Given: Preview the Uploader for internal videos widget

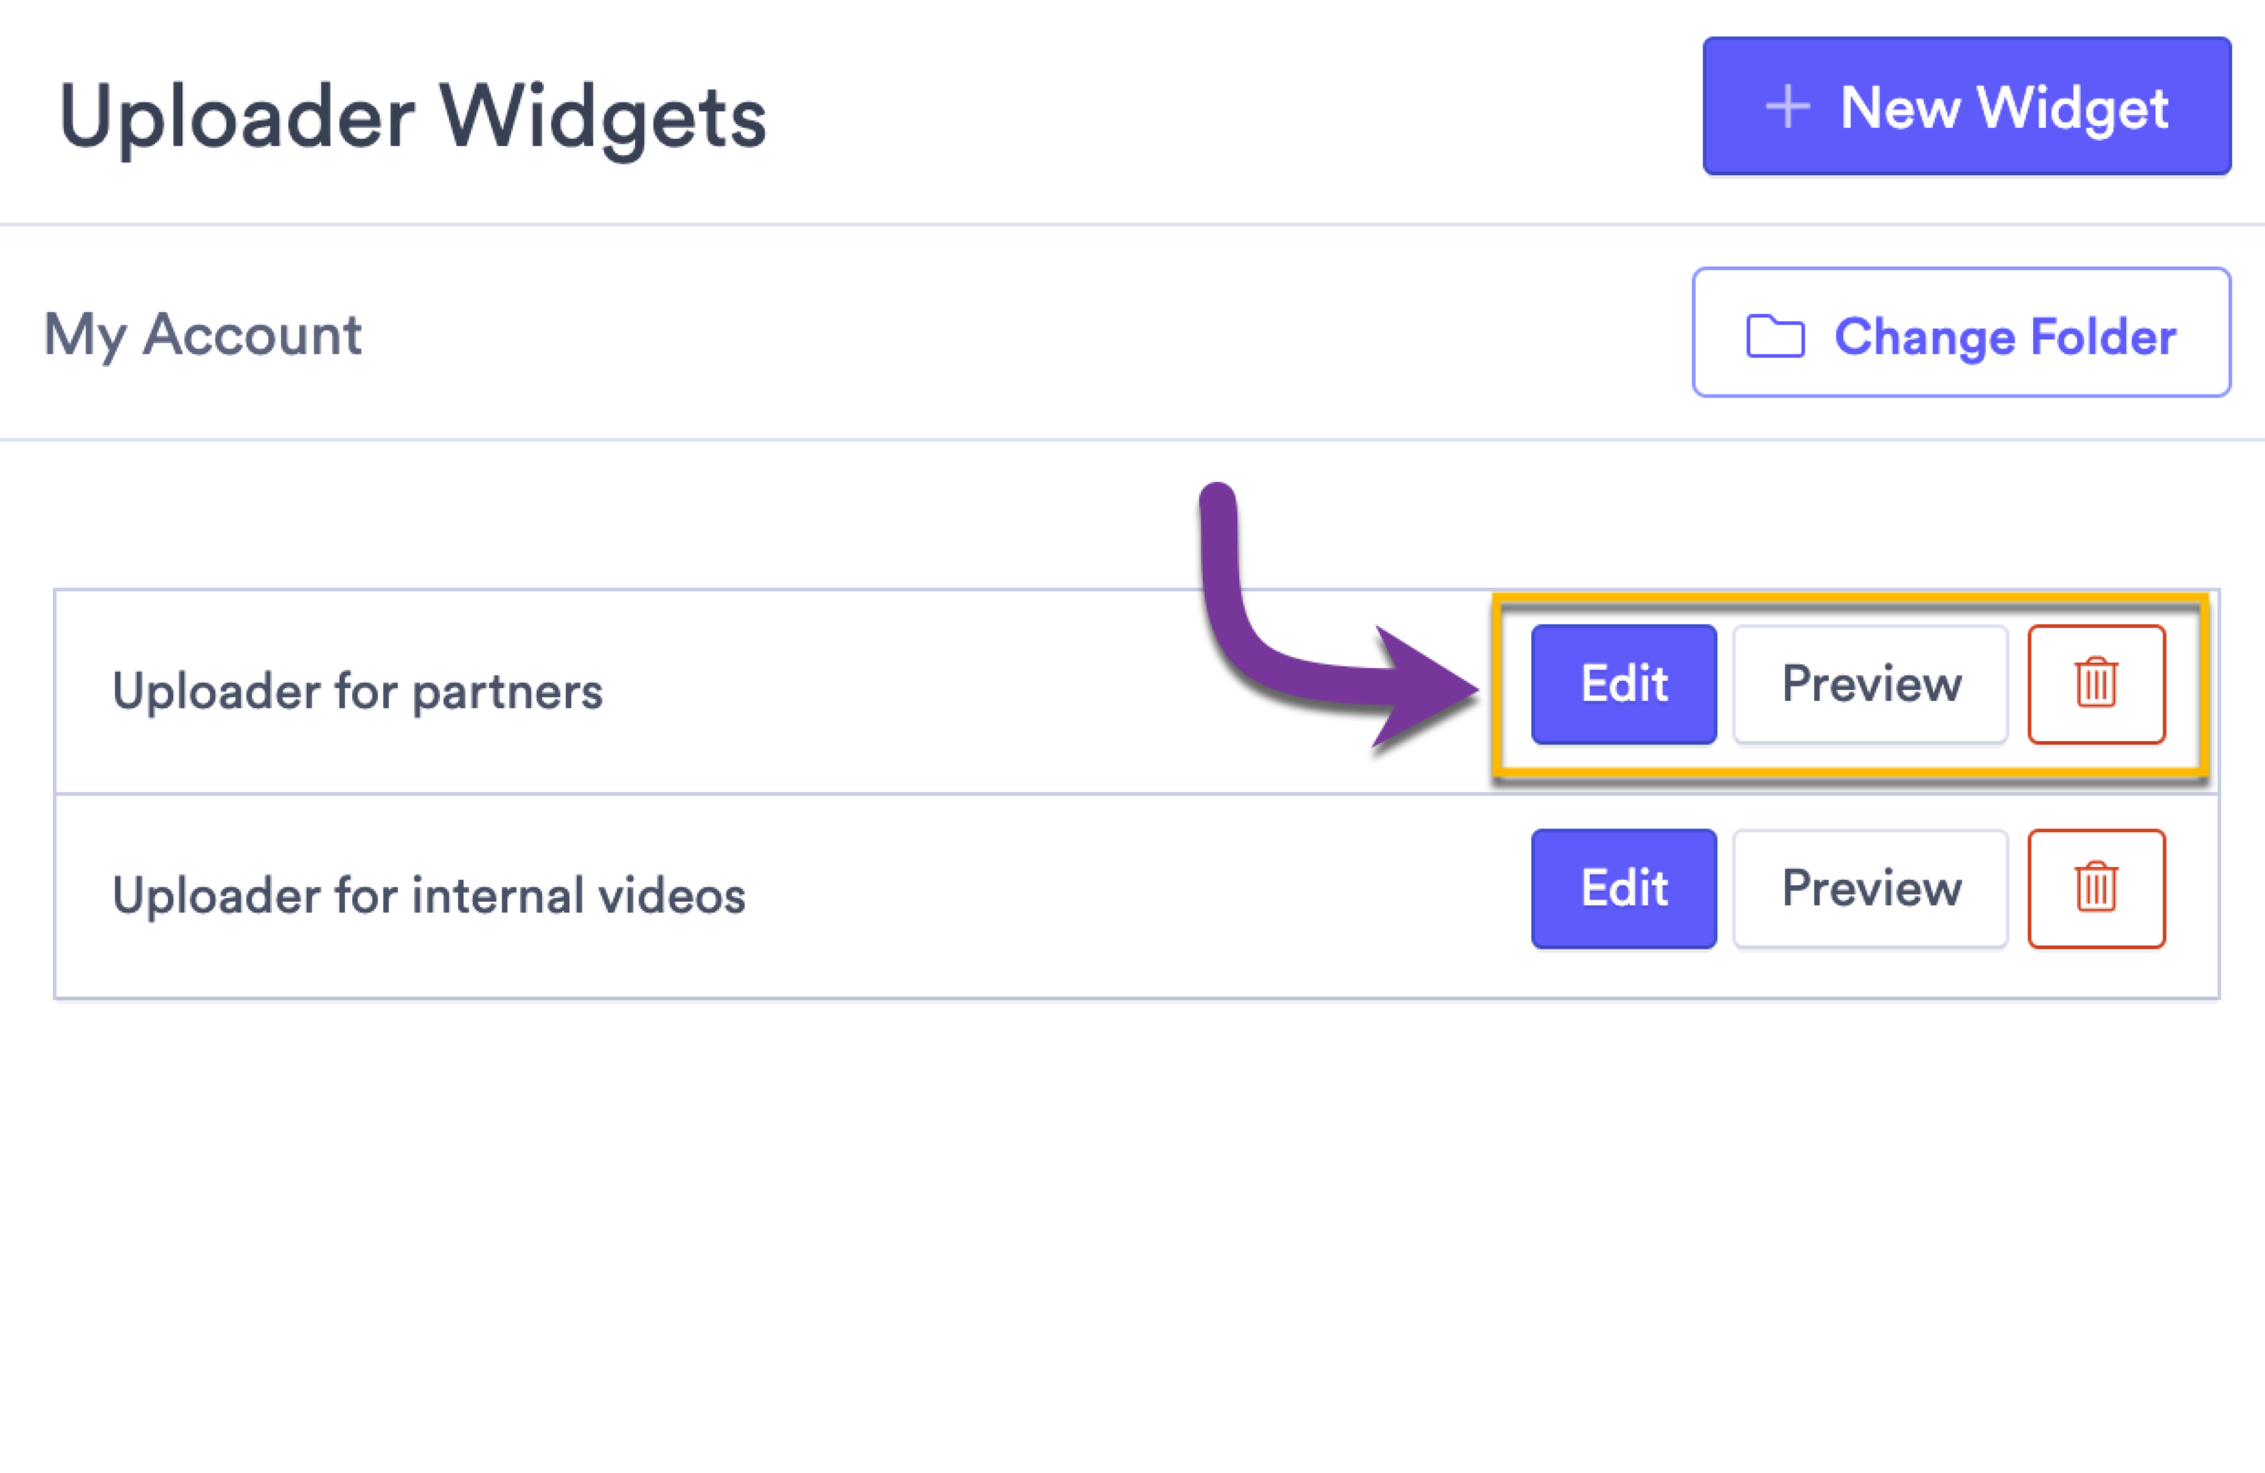Looking at the screenshot, I should 1870,888.
